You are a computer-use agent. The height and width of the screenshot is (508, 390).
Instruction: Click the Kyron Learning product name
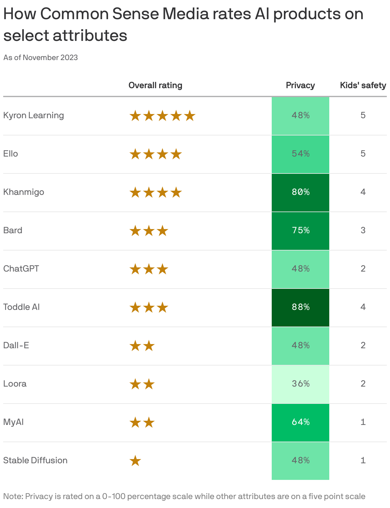coord(34,115)
